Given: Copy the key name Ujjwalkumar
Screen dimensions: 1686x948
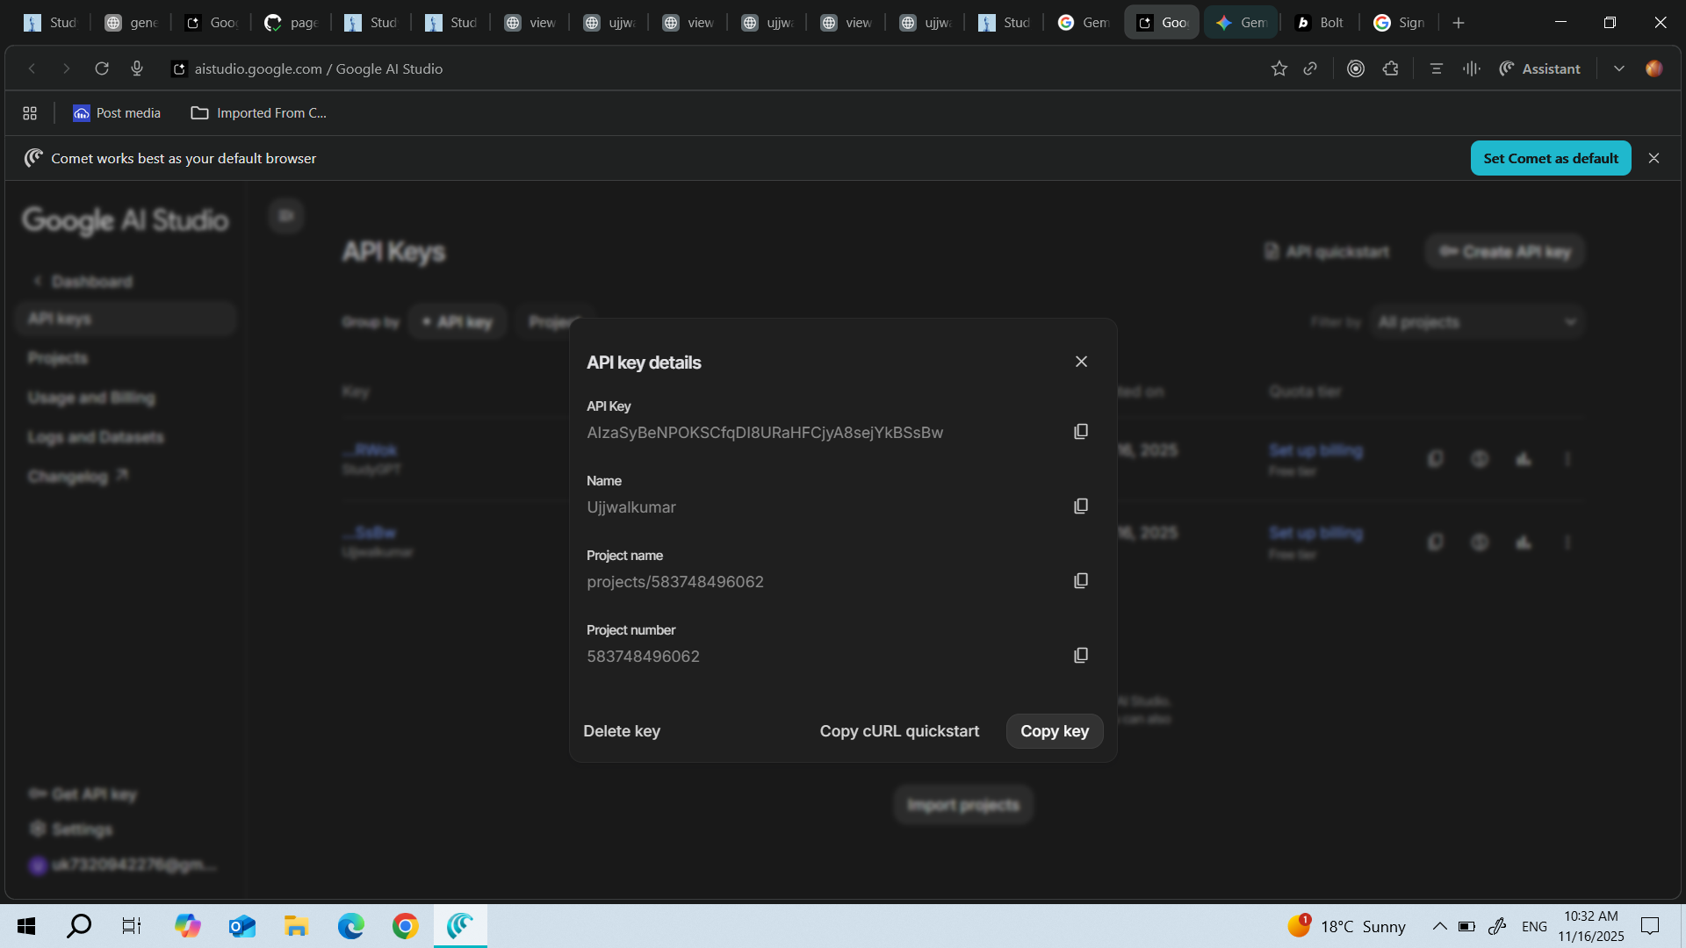Looking at the screenshot, I should click(1080, 506).
